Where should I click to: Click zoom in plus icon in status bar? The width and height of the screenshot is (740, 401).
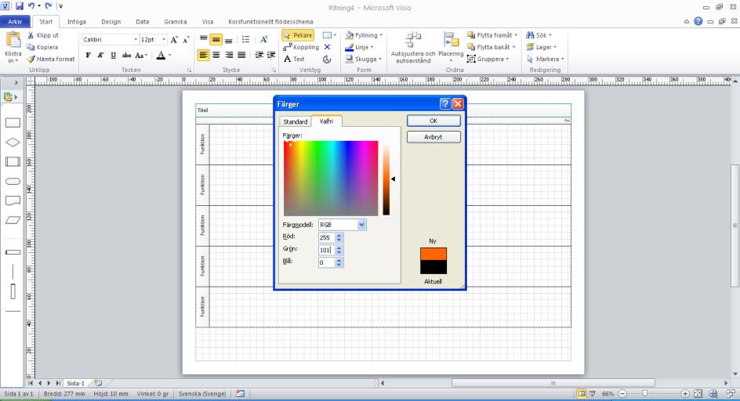click(685, 393)
